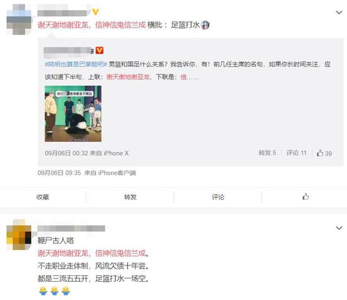This screenshot has width=347, height=300.
Task: Click 收藏 to bookmark the post
Action: tap(43, 197)
